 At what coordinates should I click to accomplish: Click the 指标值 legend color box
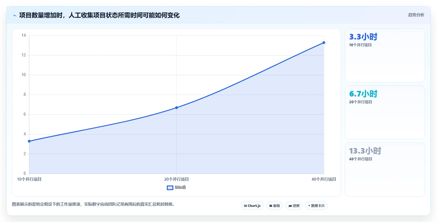click(x=170, y=188)
